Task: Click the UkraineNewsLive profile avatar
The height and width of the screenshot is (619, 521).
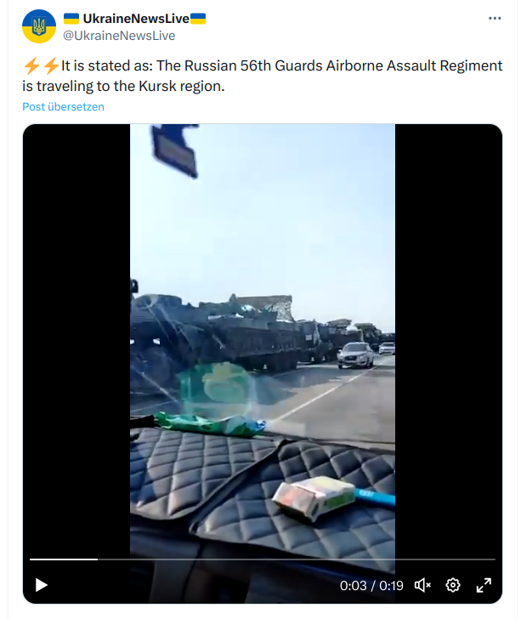Action: click(39, 26)
